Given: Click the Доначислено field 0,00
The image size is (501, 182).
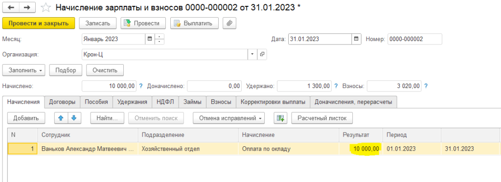Looking at the screenshot, I should pyautogui.click(x=214, y=86).
